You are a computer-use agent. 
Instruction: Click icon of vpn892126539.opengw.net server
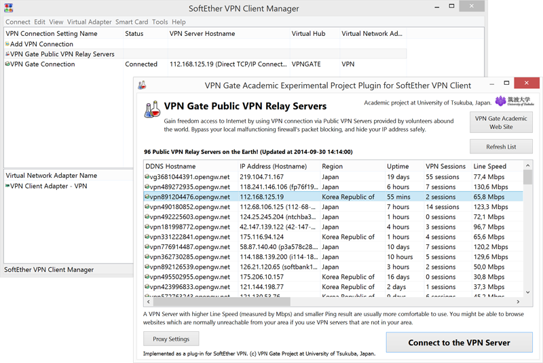147,267
